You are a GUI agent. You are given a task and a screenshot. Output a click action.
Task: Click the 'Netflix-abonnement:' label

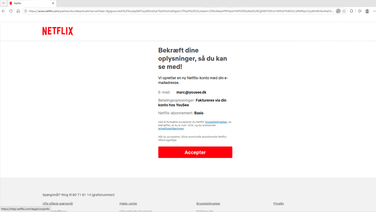[176, 113]
